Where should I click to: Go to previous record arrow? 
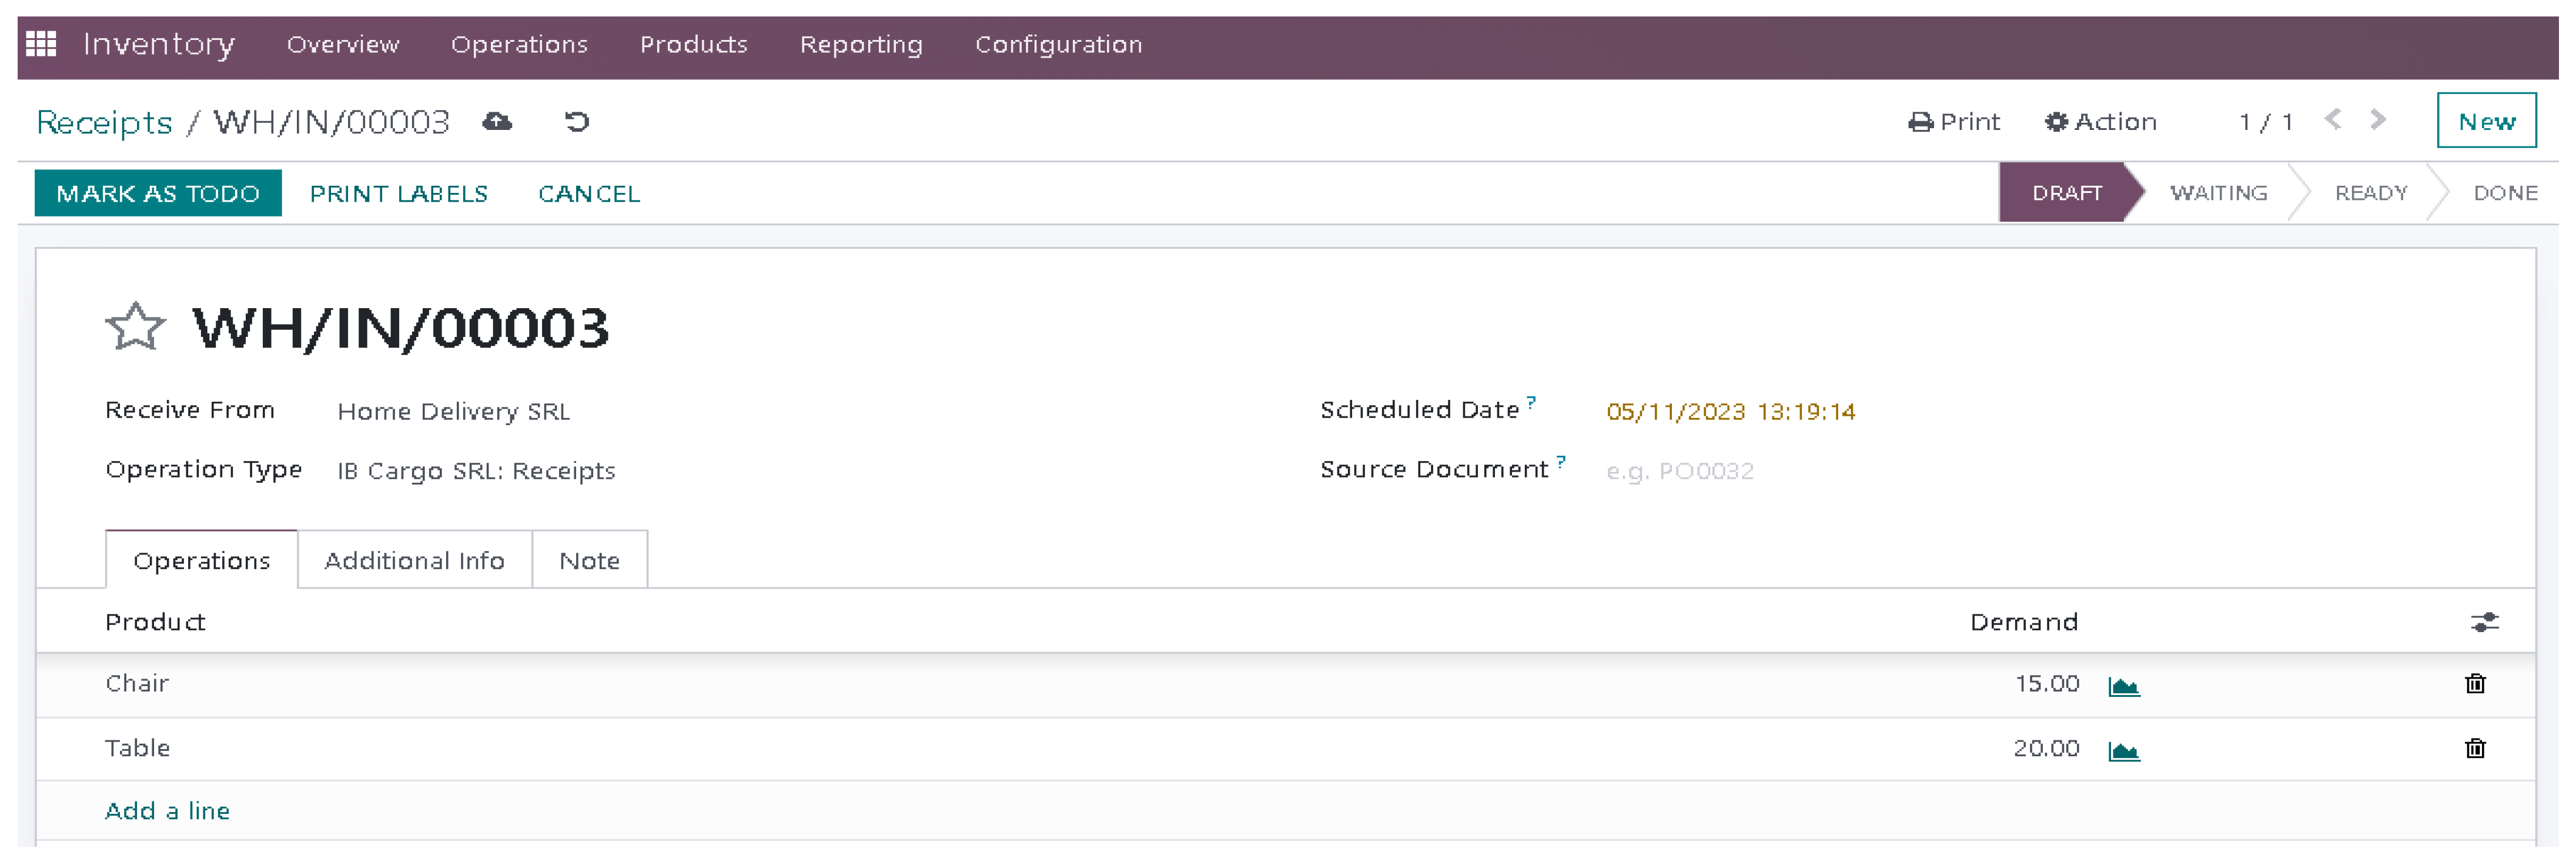click(2333, 120)
